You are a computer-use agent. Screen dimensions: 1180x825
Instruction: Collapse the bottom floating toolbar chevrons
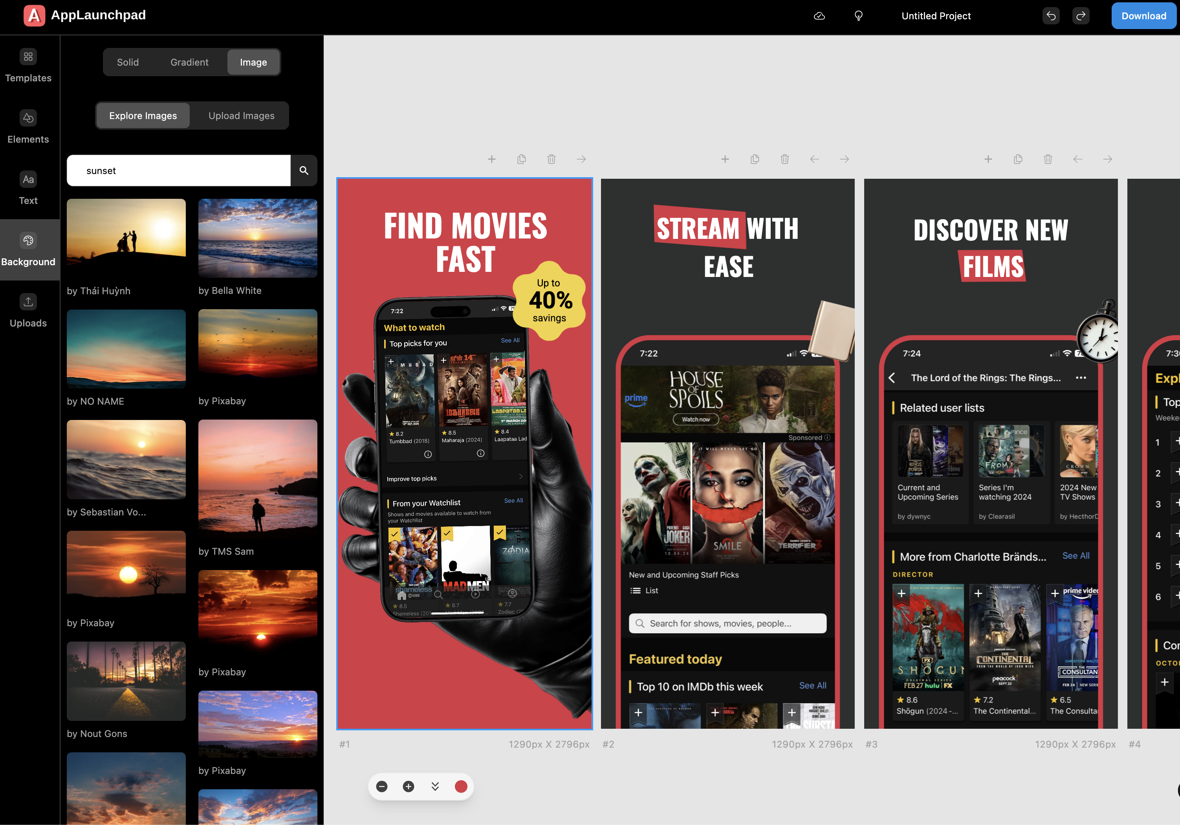(435, 786)
